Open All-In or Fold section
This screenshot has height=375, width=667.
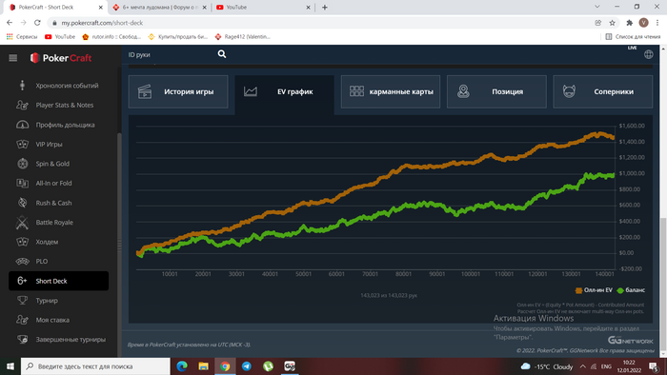[53, 183]
